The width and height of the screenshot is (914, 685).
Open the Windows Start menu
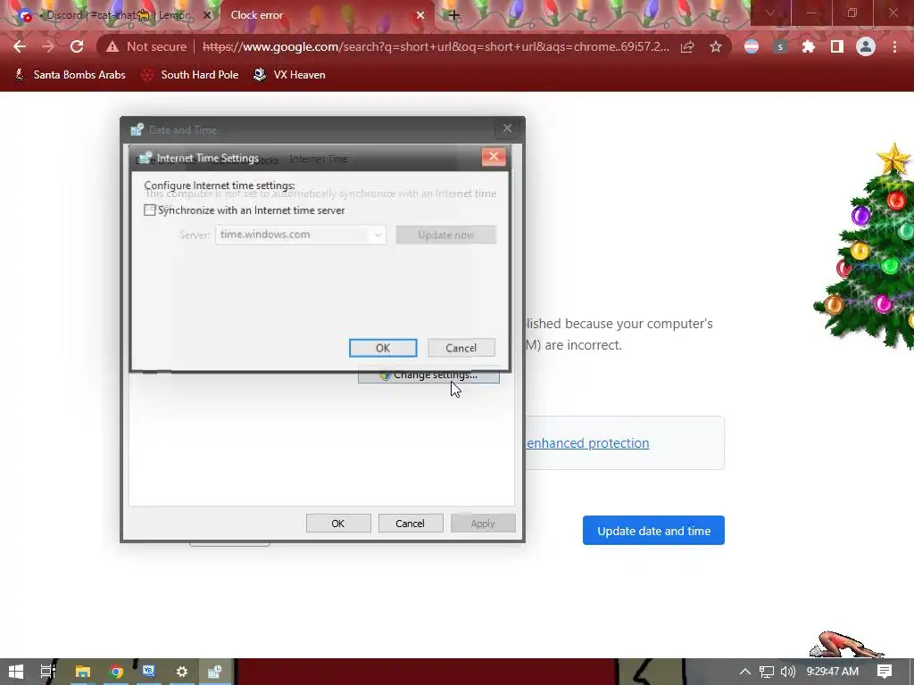click(x=16, y=672)
